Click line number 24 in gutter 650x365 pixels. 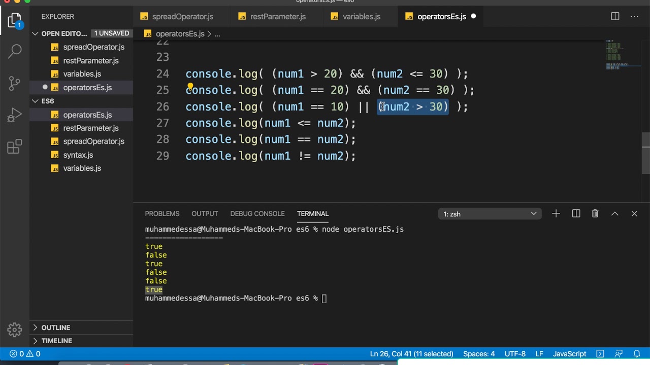162,74
